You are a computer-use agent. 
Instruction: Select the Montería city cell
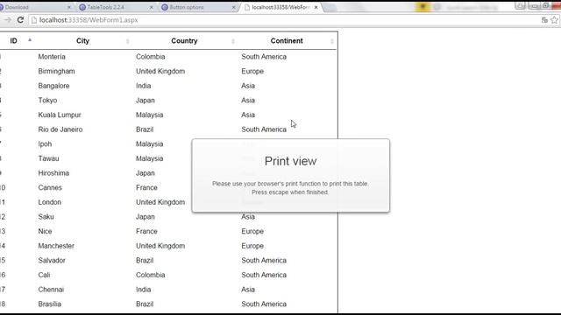[x=52, y=57]
